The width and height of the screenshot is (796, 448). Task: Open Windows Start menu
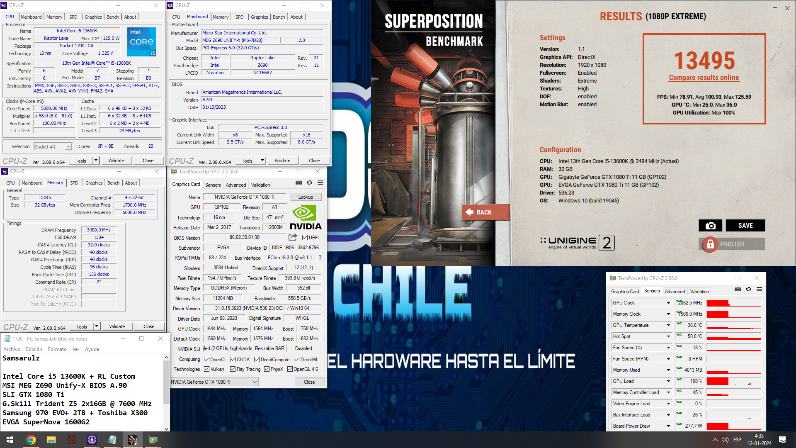[10, 440]
